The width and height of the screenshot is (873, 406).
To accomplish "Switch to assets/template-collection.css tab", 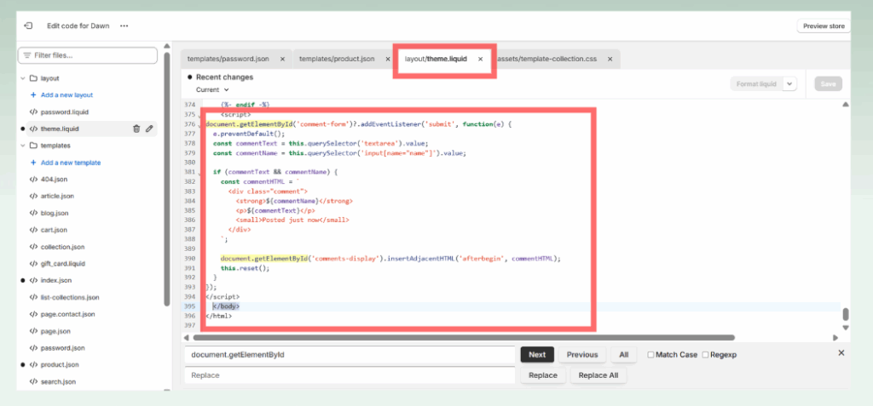I will coord(546,59).
